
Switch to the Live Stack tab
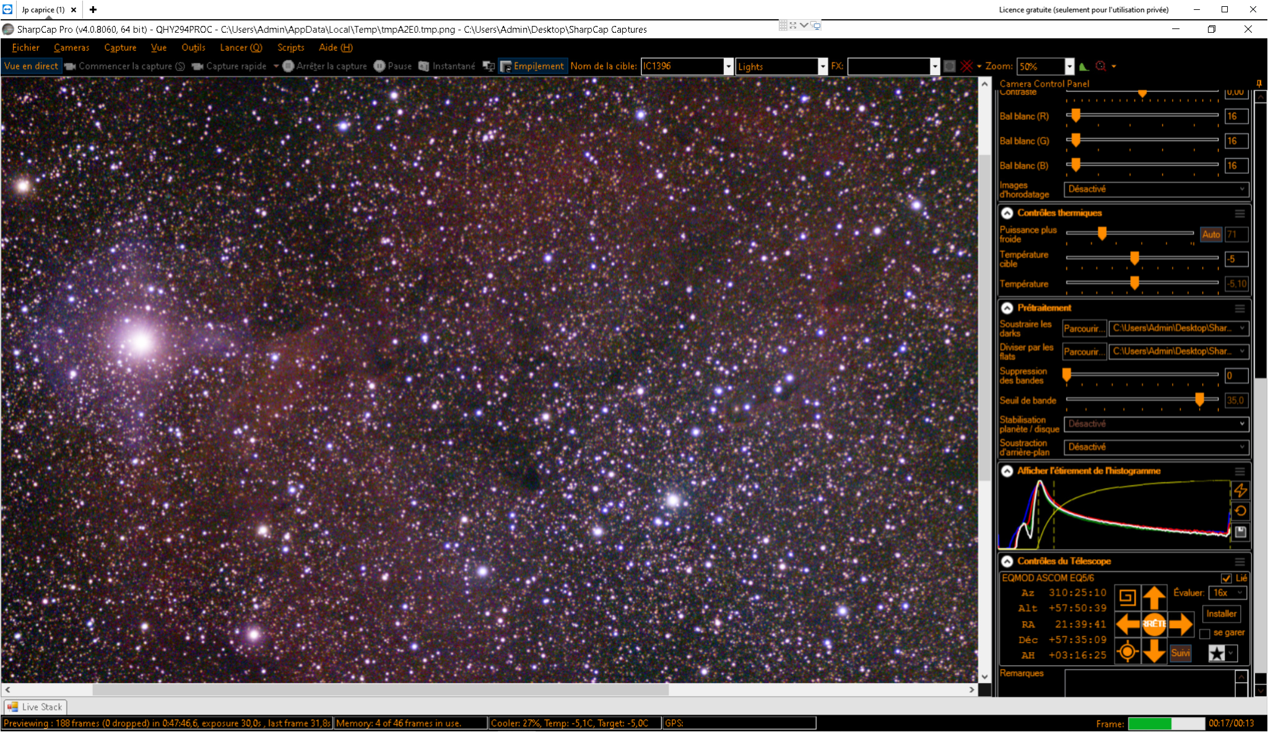click(35, 707)
